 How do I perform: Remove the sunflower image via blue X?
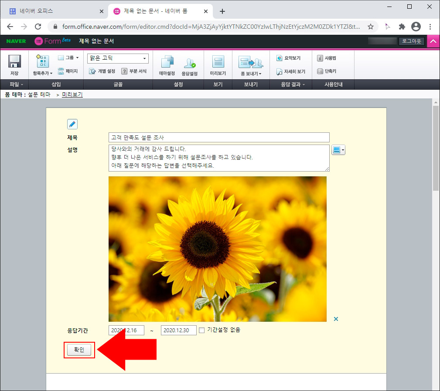pyautogui.click(x=336, y=319)
